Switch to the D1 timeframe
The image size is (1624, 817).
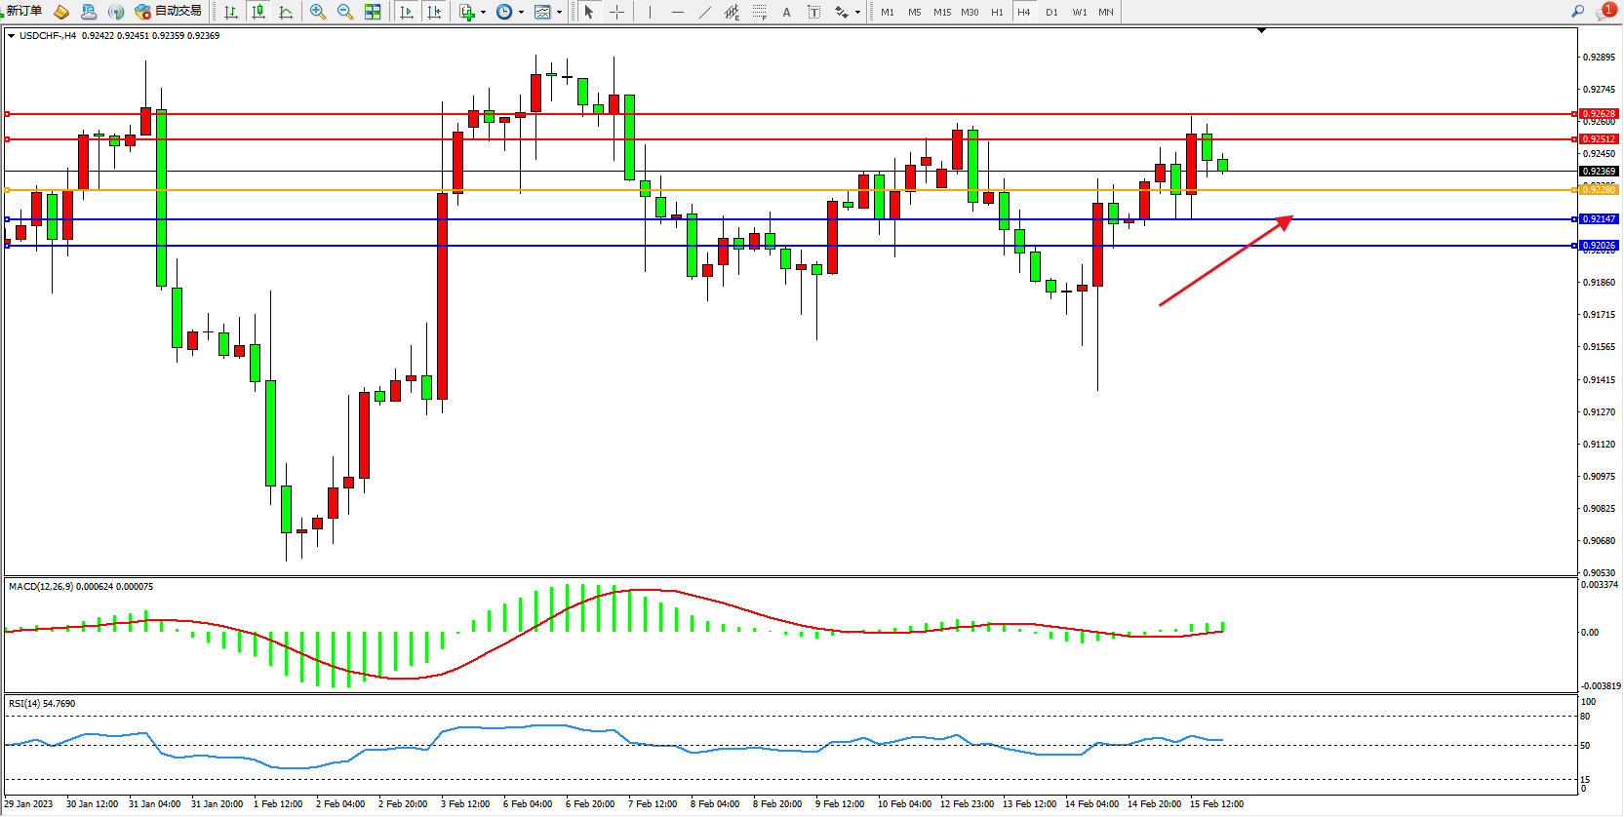pos(1051,12)
